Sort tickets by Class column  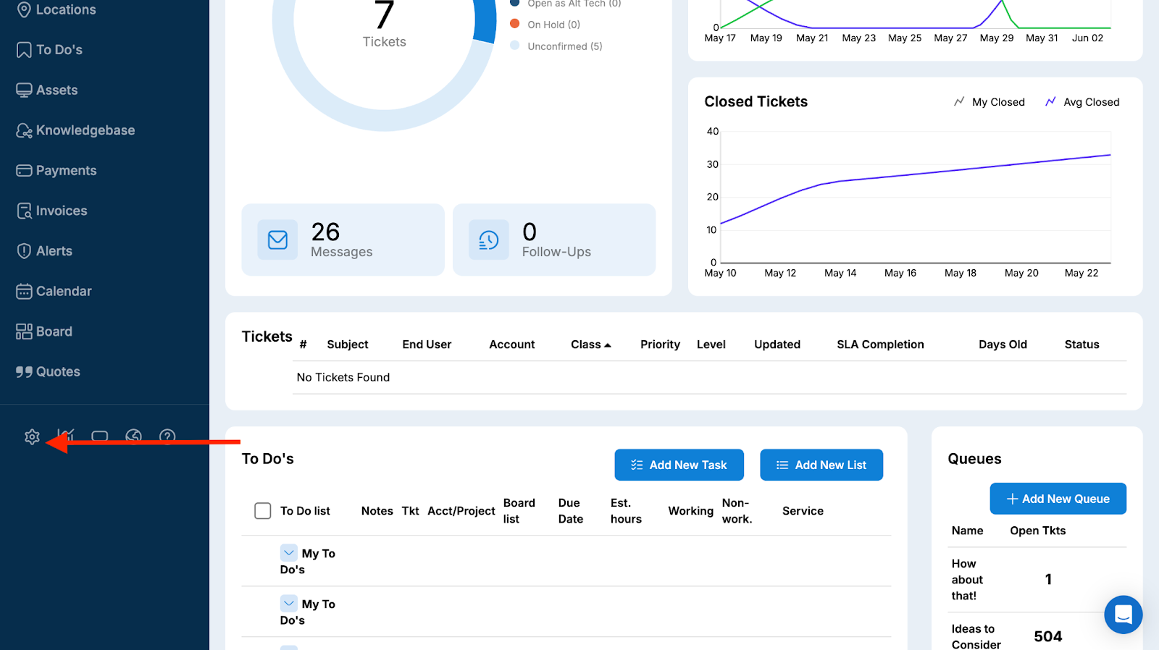coord(590,345)
